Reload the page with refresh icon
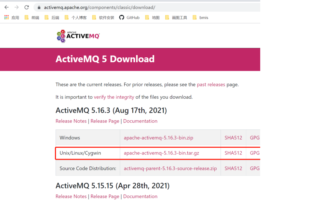 [x=27, y=7]
